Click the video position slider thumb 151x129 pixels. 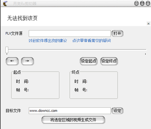tap(7, 50)
